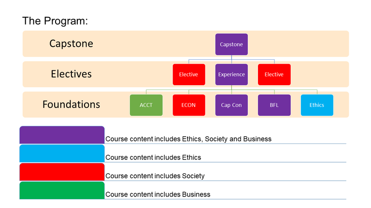The height and width of the screenshot is (208, 371).
Task: Click the blue Ethics box
Action: tap(316, 105)
